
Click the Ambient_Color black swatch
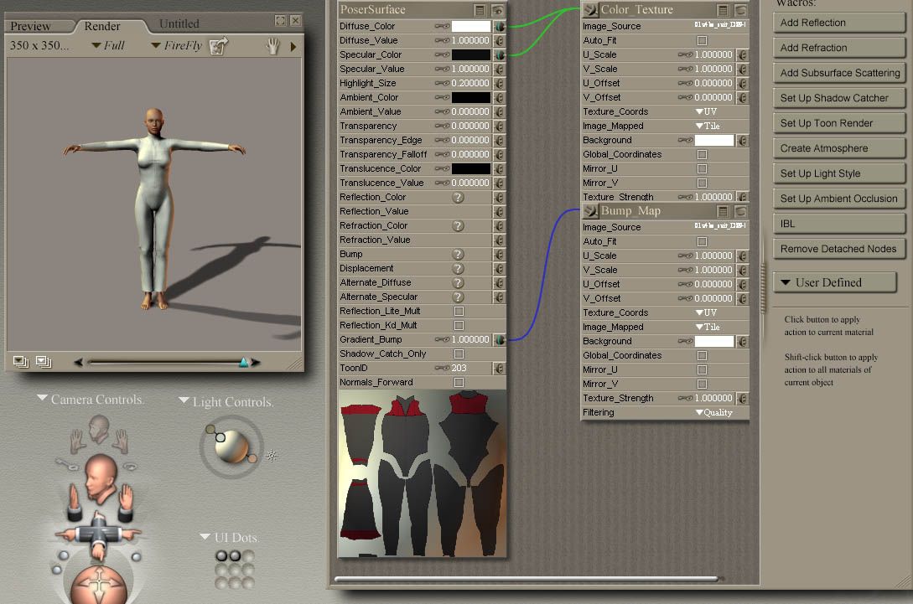tap(470, 98)
